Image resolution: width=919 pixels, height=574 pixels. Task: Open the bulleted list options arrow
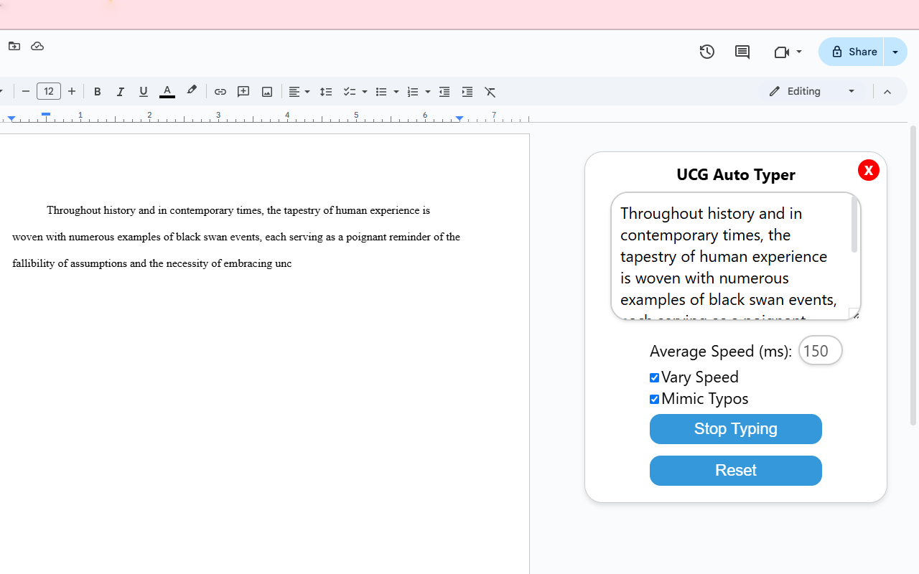tap(396, 92)
